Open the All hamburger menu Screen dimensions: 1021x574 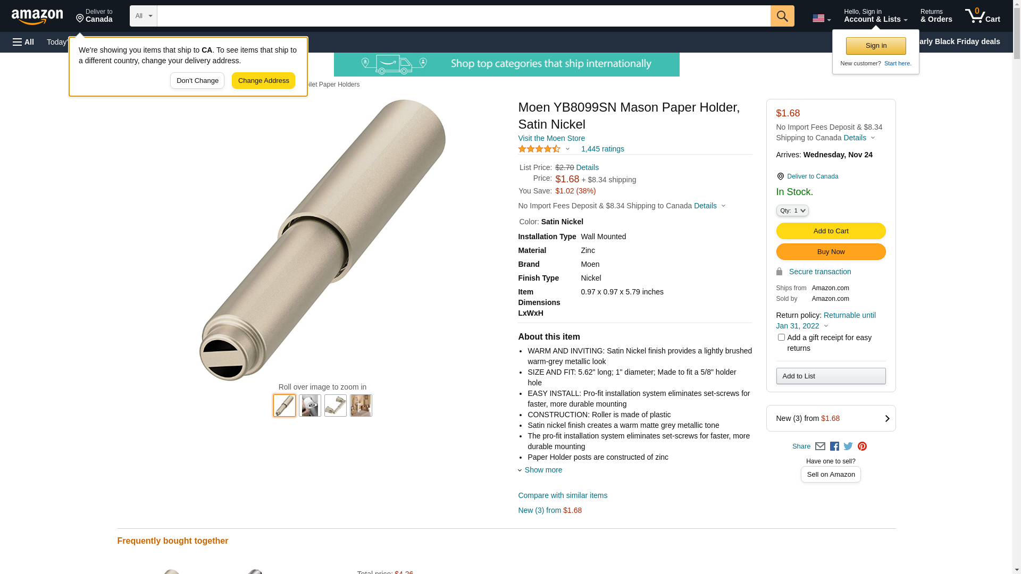[23, 42]
